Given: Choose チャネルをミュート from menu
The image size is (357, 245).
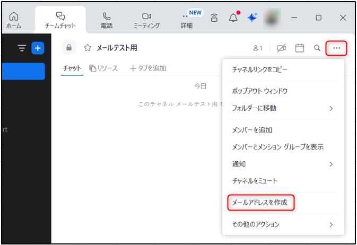Looking at the screenshot, I should [283, 181].
